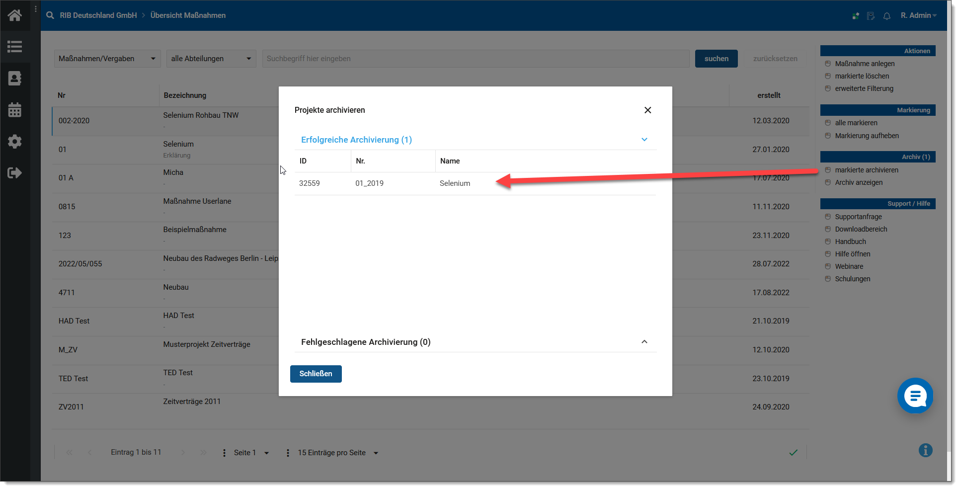Click the HAD Test row number

tap(74, 321)
